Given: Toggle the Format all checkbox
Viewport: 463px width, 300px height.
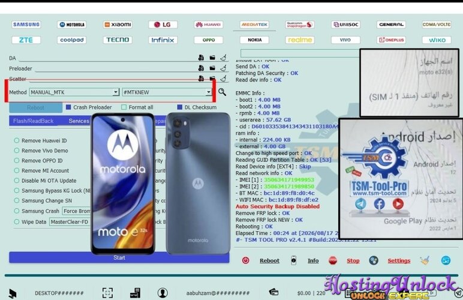Looking at the screenshot, I should 124,107.
